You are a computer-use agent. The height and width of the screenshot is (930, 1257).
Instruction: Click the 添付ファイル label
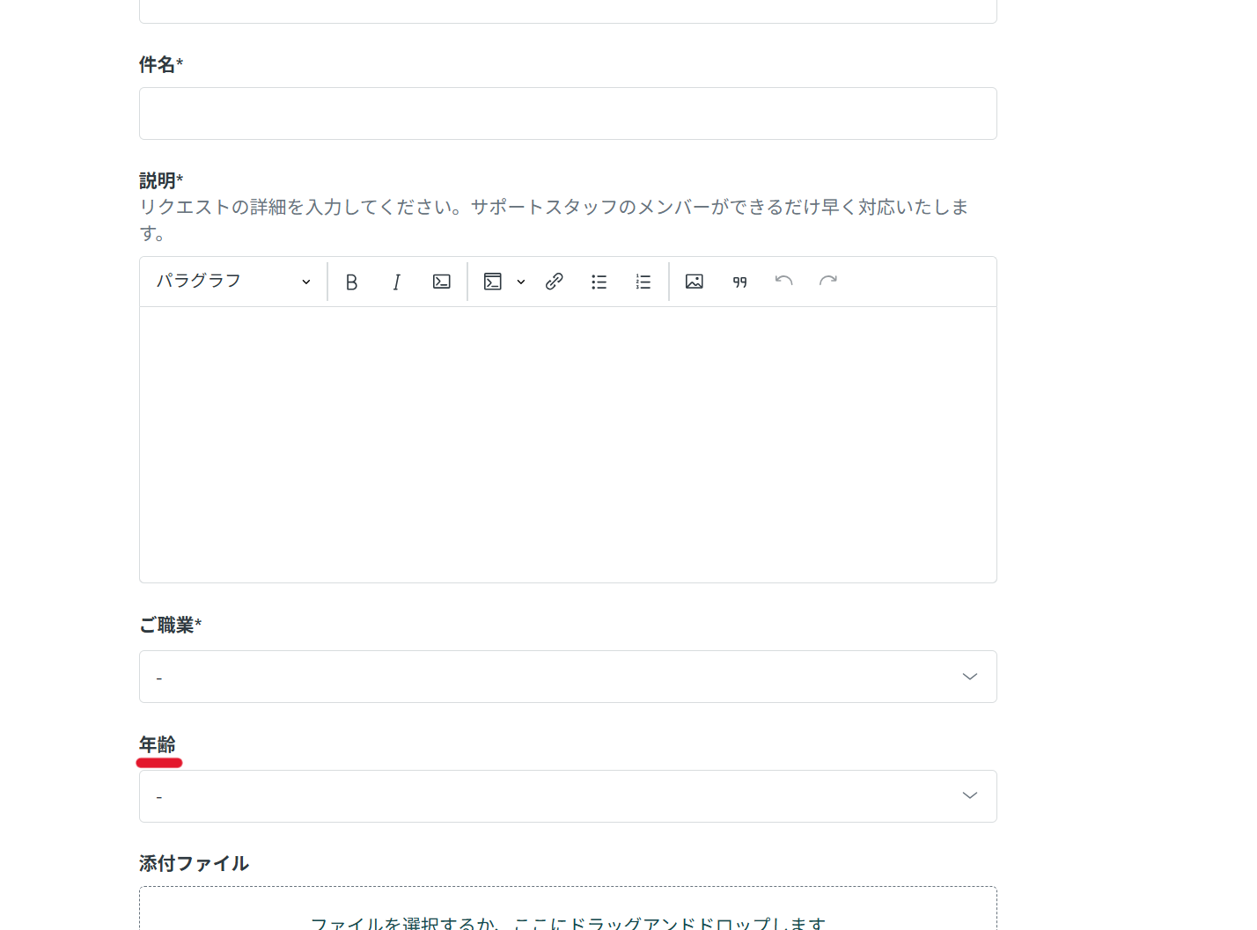(x=195, y=863)
